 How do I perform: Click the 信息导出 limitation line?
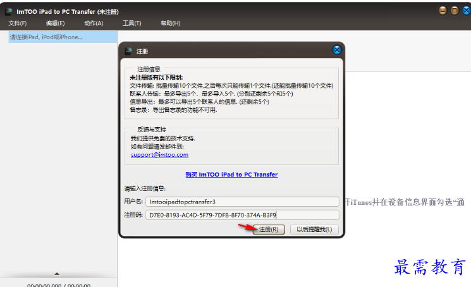tap(199, 102)
